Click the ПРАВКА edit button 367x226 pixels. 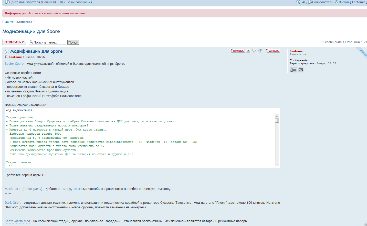(238, 51)
